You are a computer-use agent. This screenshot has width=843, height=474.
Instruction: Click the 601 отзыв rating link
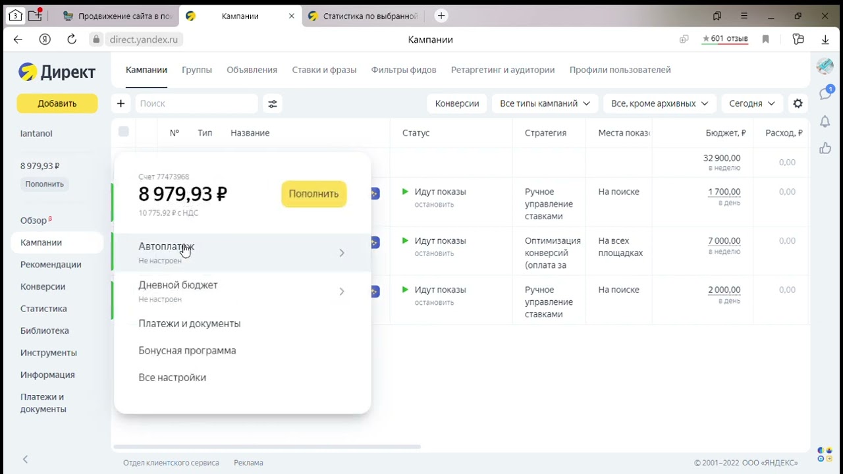pos(725,39)
